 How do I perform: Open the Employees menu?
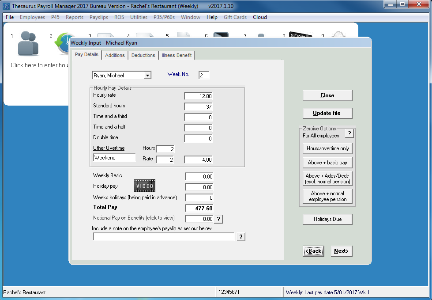[x=32, y=17]
